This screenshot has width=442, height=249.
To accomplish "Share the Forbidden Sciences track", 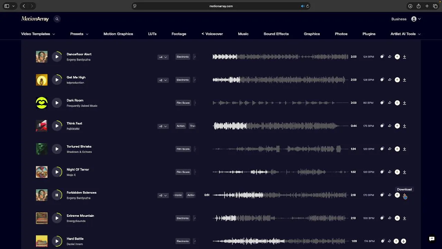I will (x=390, y=195).
